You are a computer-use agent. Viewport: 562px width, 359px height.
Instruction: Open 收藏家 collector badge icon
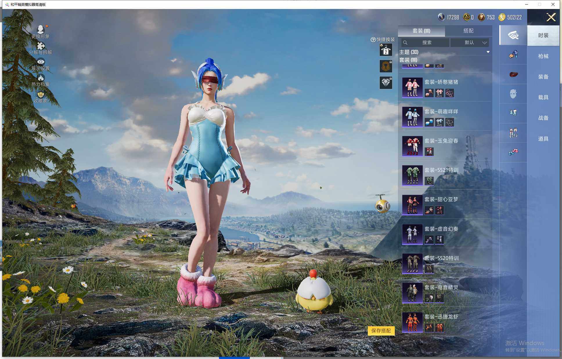[x=41, y=95]
